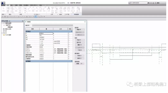Collapse the Floor Plans tree node
This screenshot has width=168, height=93.
tap(4, 25)
